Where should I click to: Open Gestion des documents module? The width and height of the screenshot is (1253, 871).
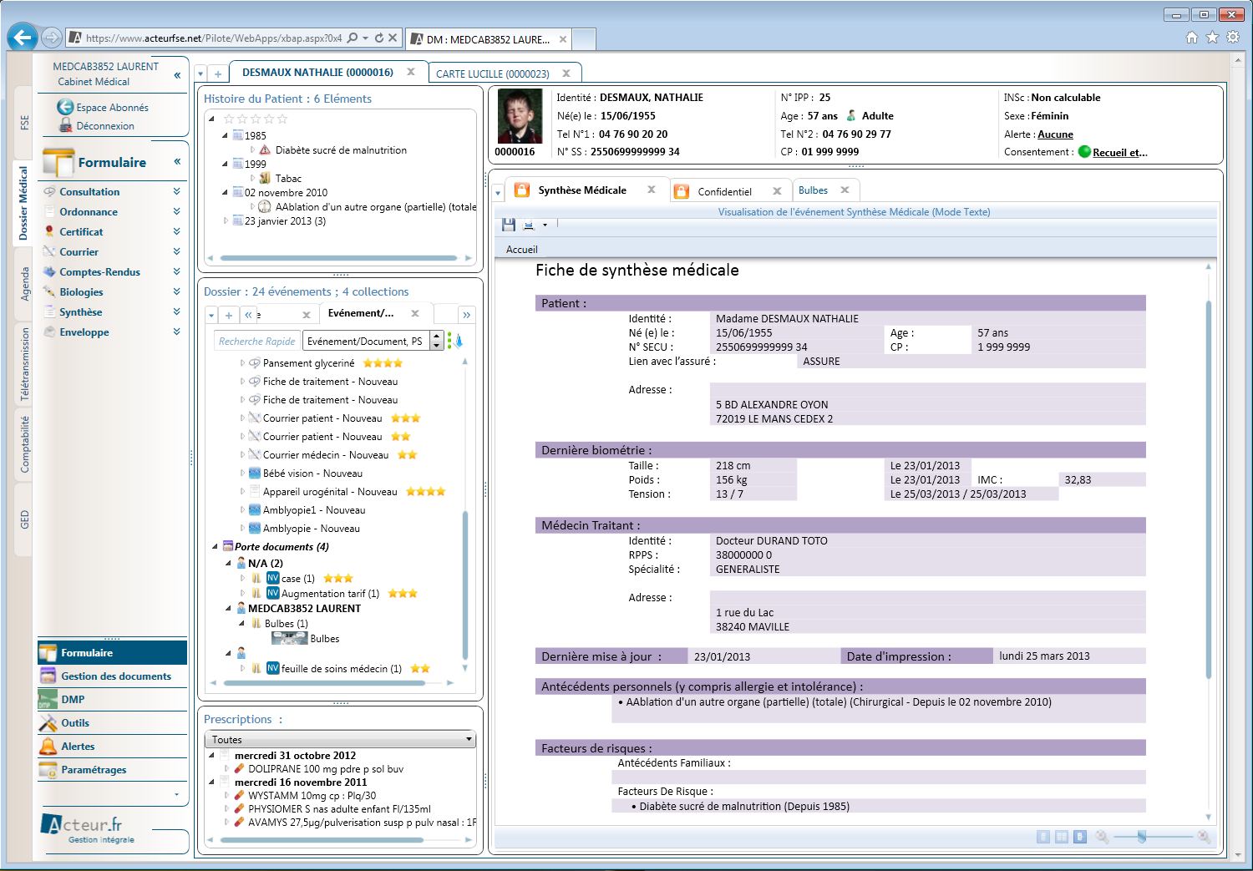pos(115,676)
